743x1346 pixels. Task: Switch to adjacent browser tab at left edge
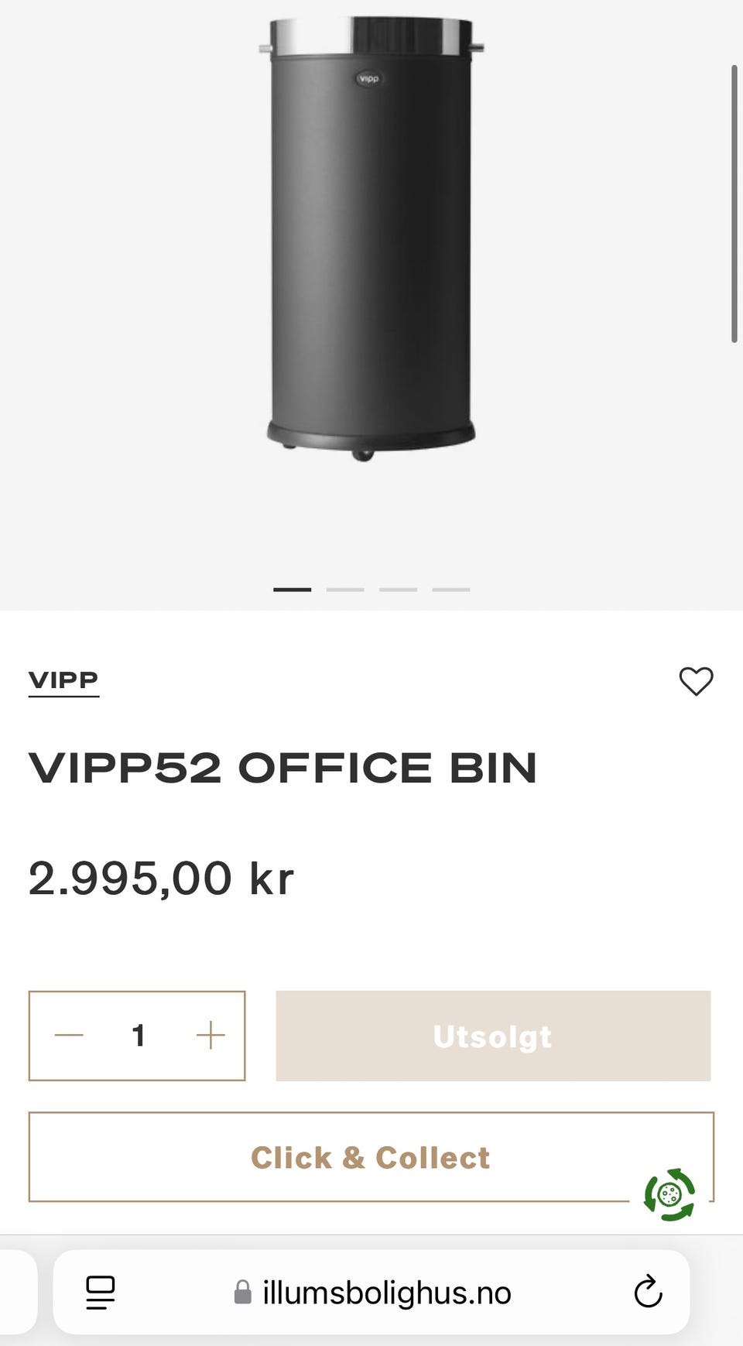[x=17, y=1292]
